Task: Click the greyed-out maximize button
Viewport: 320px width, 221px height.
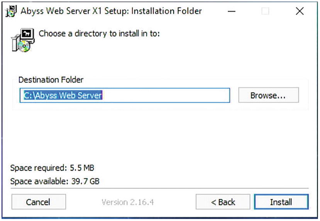Action: click(x=265, y=11)
